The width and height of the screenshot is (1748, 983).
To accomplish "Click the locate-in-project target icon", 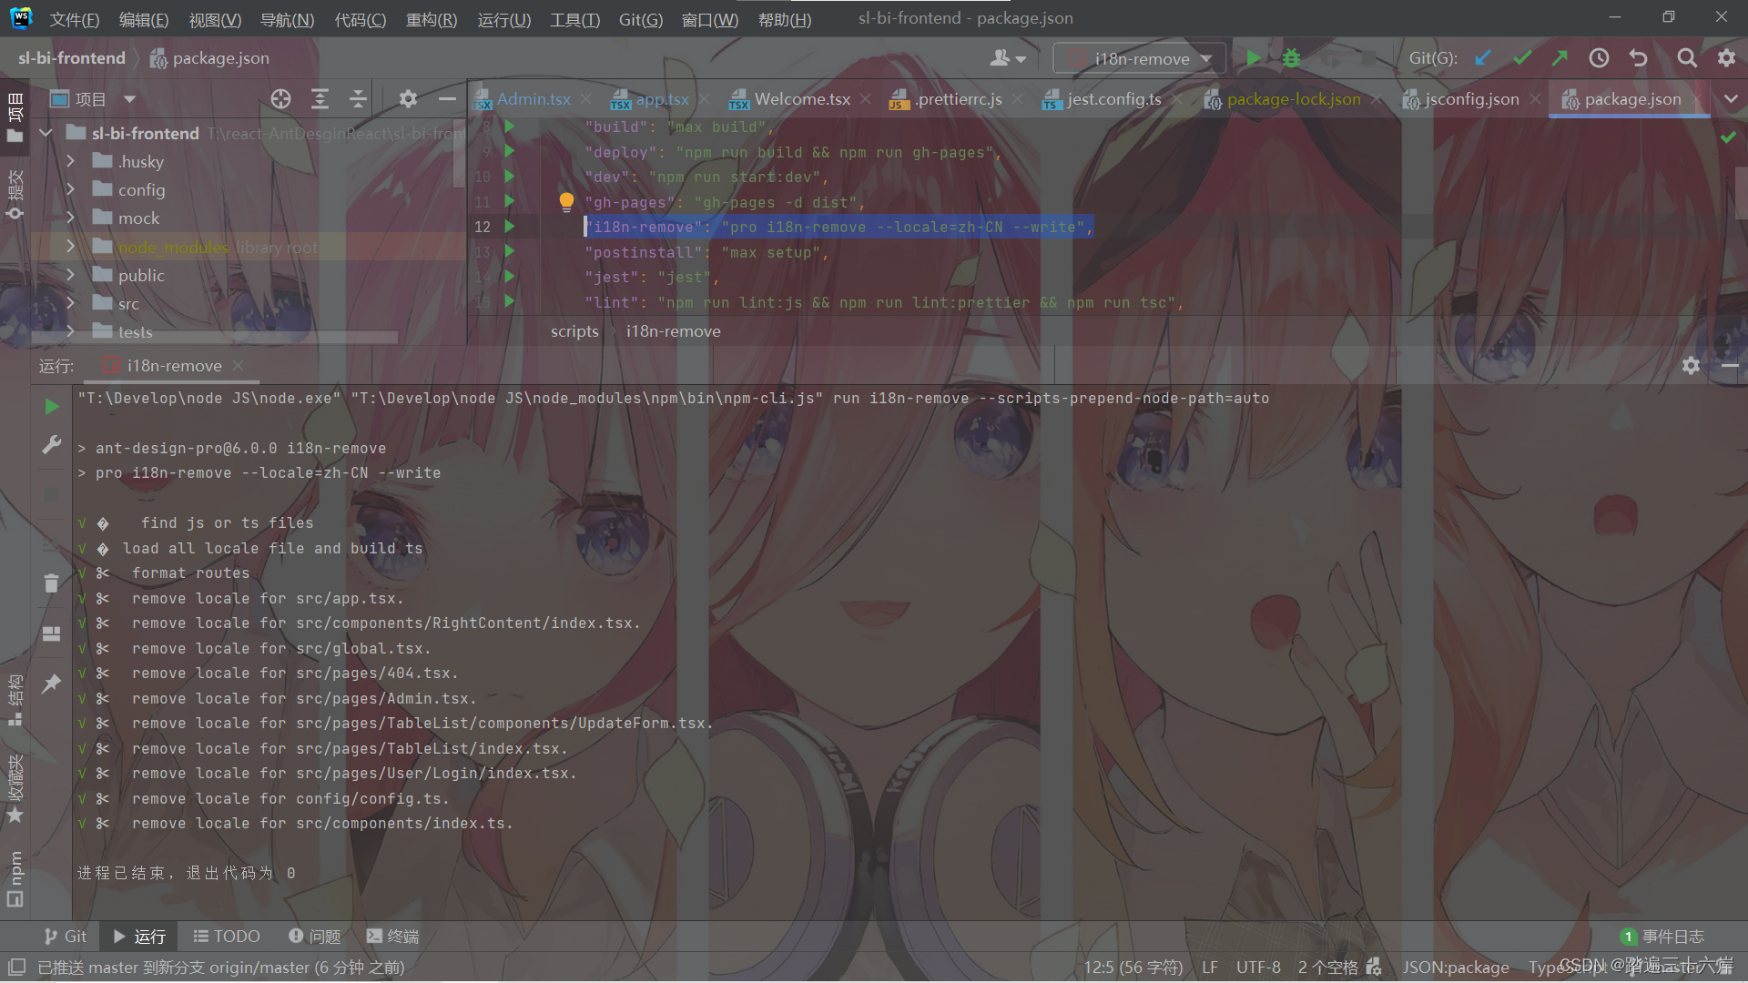I will point(280,99).
